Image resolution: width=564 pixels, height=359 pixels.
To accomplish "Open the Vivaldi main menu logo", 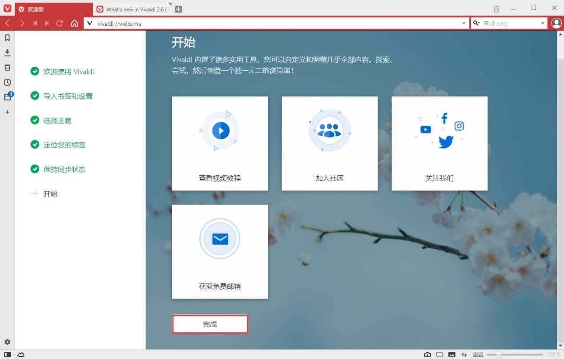I will 7,9.
